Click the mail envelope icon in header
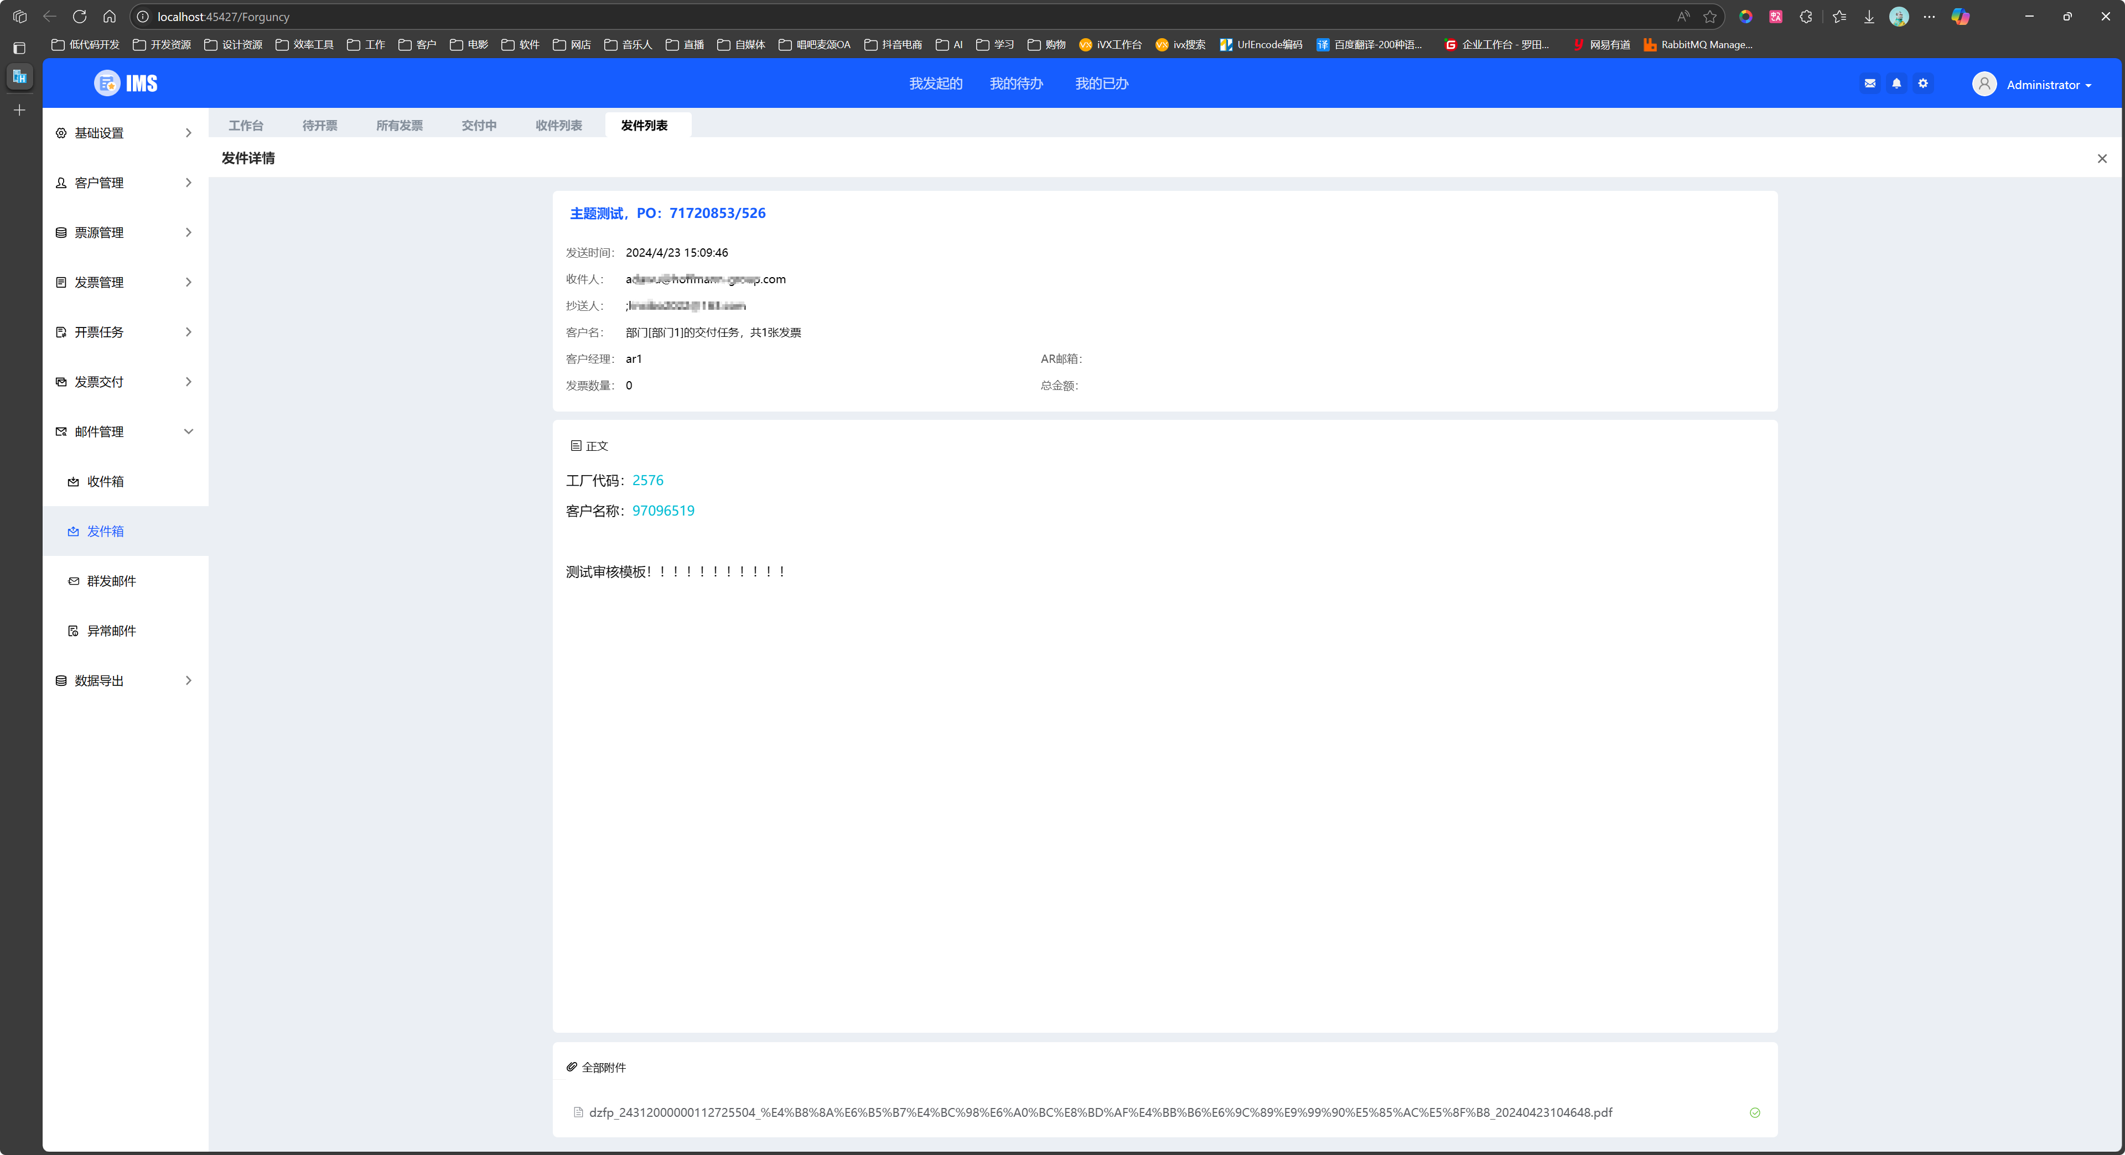 [x=1869, y=84]
